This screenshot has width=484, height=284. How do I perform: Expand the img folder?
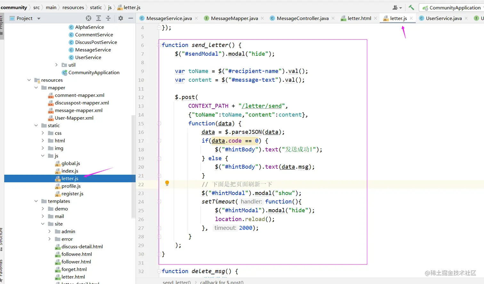43,148
